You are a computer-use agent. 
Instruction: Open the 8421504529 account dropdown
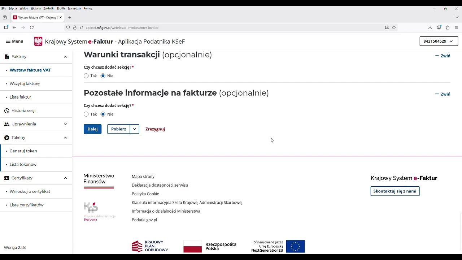click(x=439, y=41)
